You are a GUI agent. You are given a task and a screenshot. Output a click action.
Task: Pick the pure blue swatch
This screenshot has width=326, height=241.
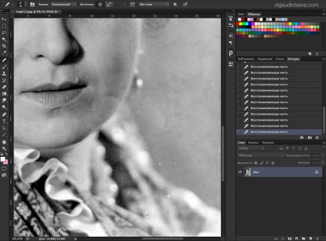point(250,24)
